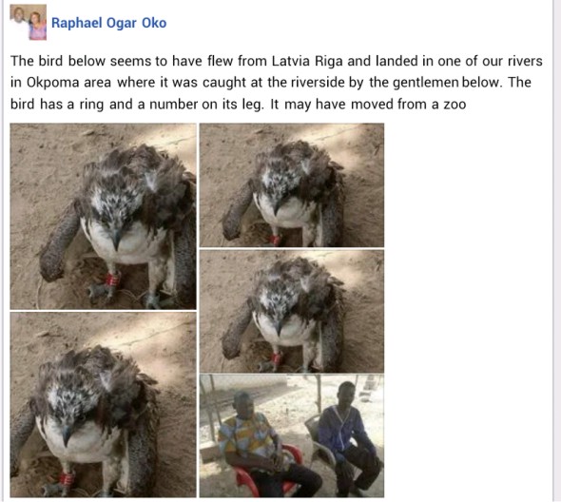This screenshot has width=561, height=502.
Task: Open Raphael Ogar Oko's profile picture
Action: pos(29,22)
